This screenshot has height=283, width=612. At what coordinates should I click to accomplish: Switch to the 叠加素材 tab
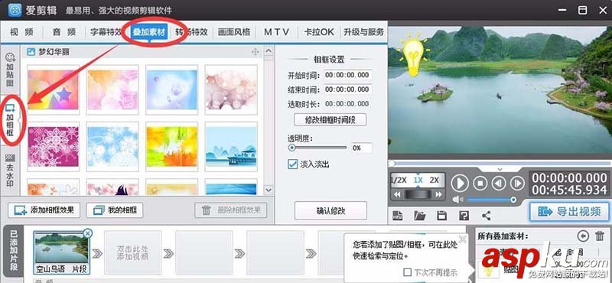[x=148, y=32]
